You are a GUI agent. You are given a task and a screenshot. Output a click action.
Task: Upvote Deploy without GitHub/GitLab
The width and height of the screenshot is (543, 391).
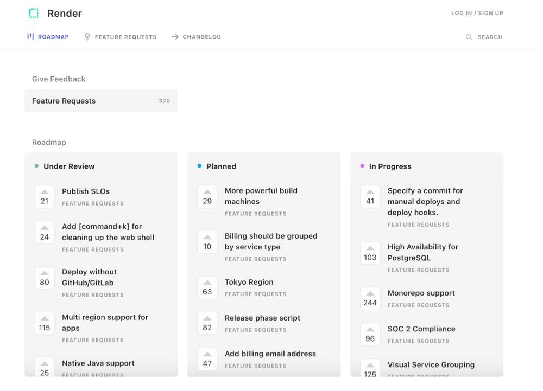click(45, 278)
